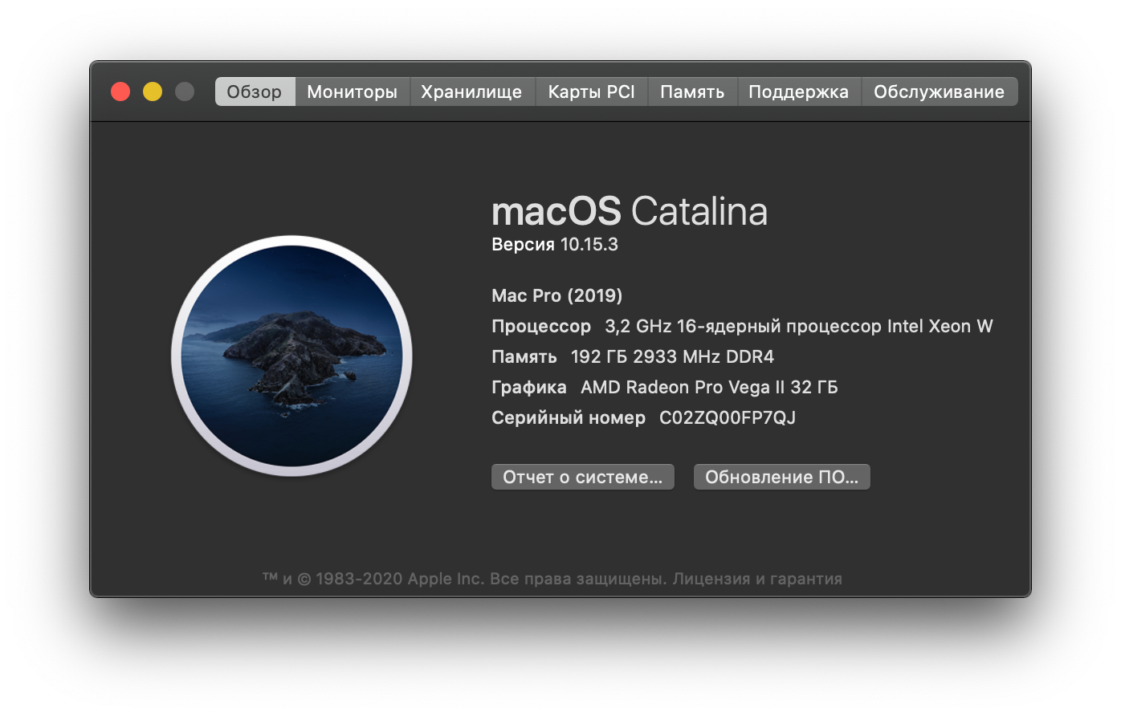
Task: Open the Память tab
Action: 692,92
